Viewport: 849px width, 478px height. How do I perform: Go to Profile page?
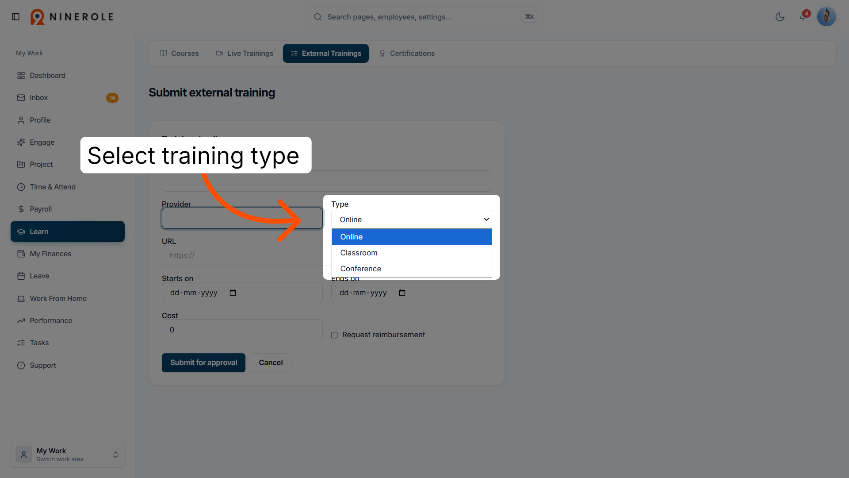68,120
